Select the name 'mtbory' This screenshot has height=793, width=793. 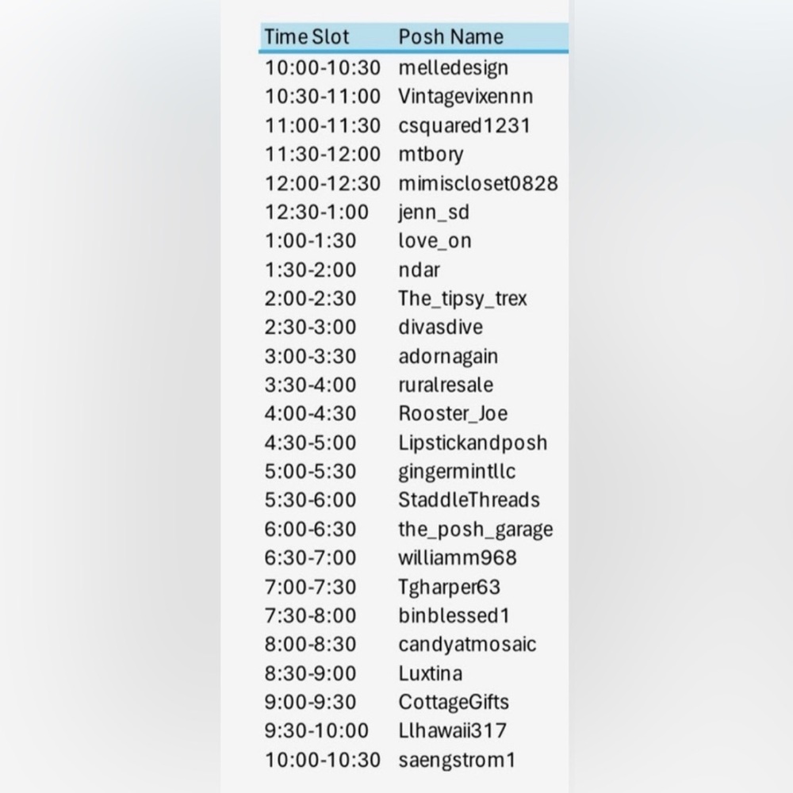pos(431,155)
